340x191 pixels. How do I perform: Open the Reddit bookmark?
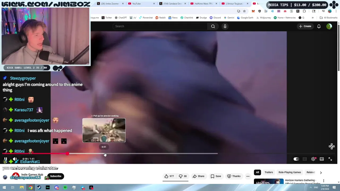160,18
